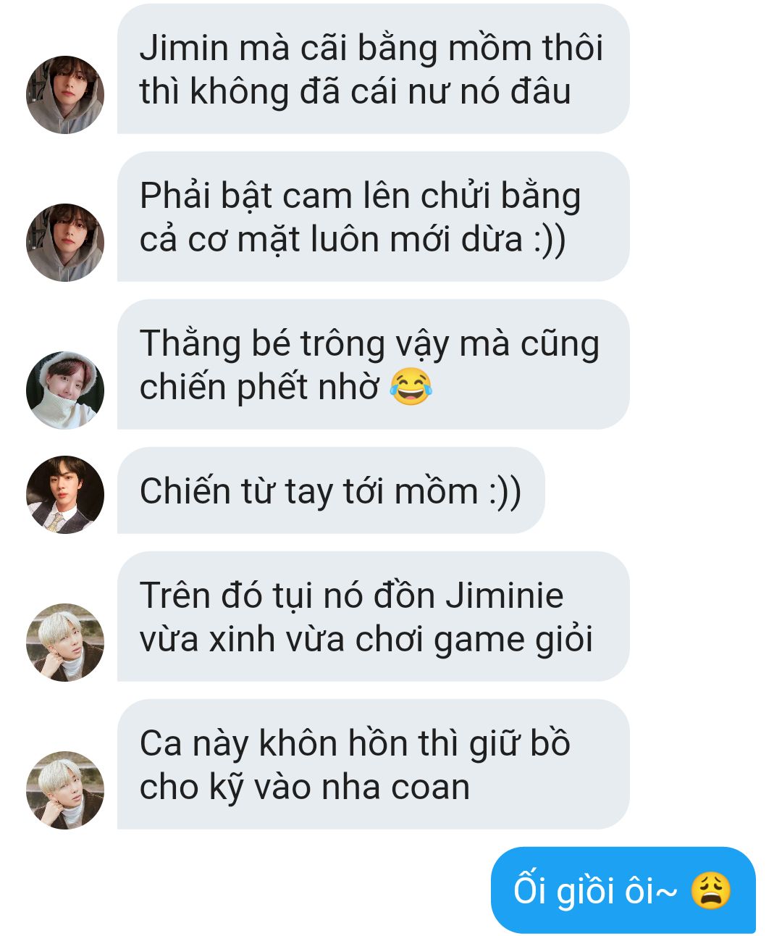Tap the weary face emoji in blue bubble
This screenshot has width=782, height=936.
coord(710,891)
